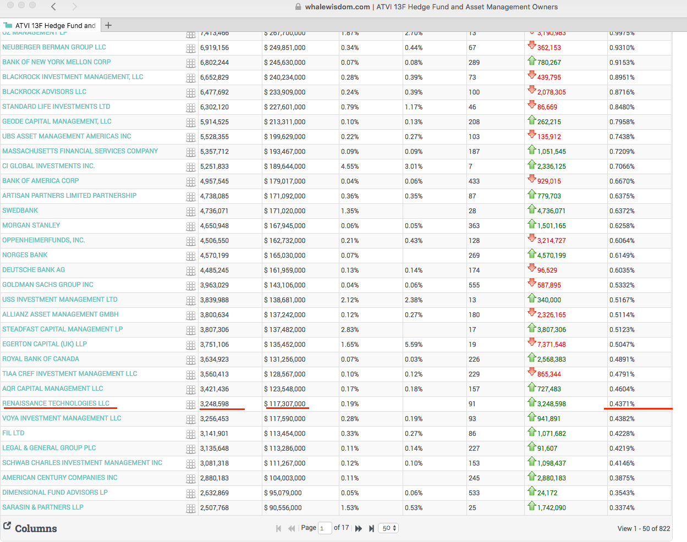Viewport: 687px width, 542px height.
Task: Open grid icon for CI GLOBAL INVESTMENTS INC.
Action: pos(191,167)
